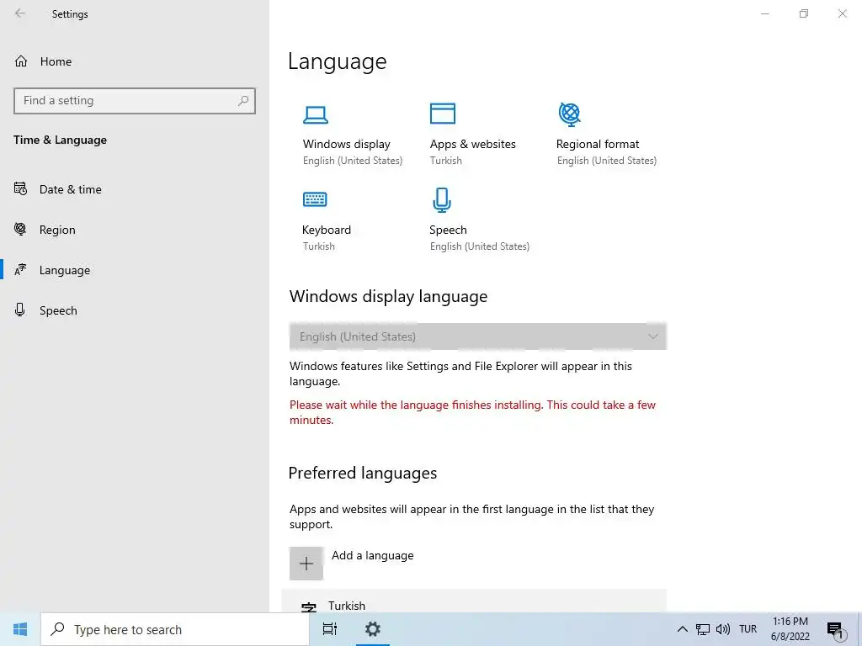Open the clock showing 1:16 PM
The height and width of the screenshot is (646, 862).
click(x=790, y=629)
